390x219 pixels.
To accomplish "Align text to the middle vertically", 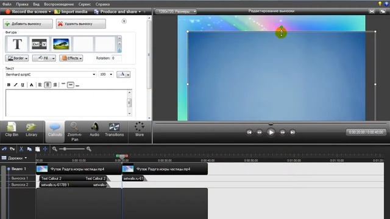I will pos(71,85).
